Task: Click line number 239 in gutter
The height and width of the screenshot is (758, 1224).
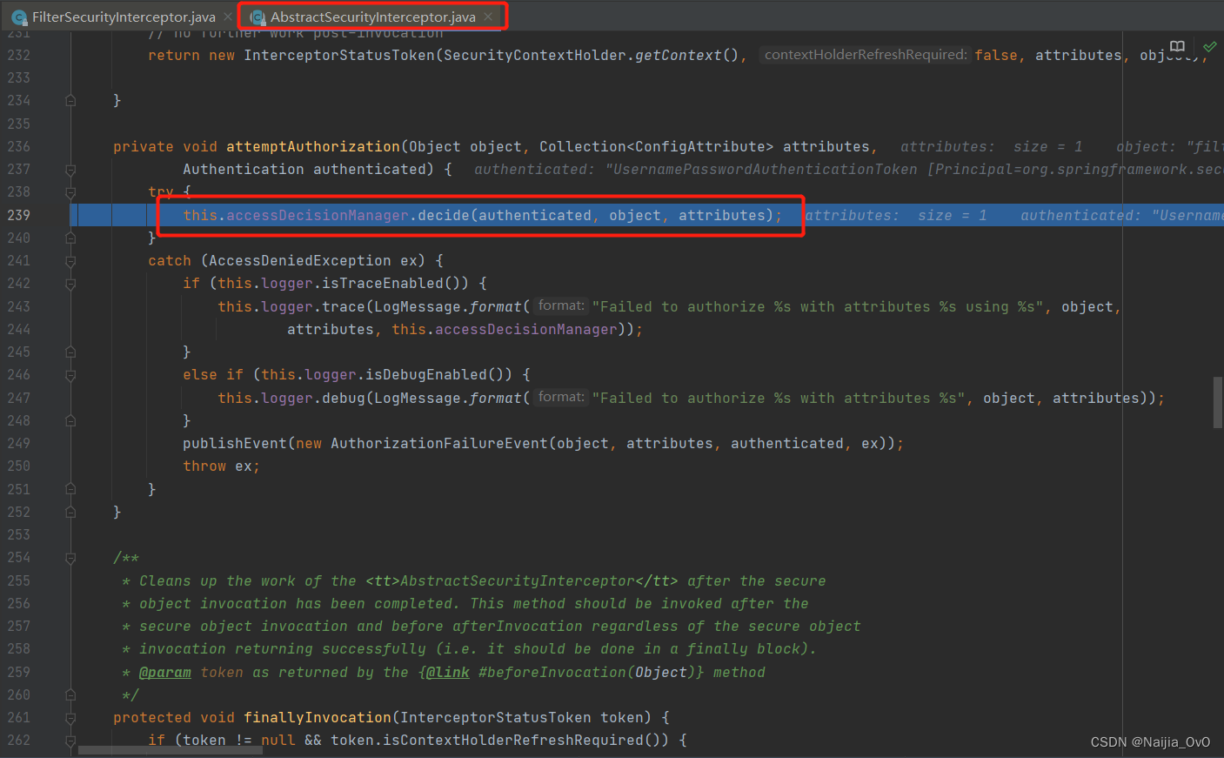Action: tap(19, 215)
